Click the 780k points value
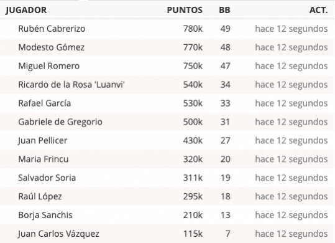This screenshot has width=335, height=243. pyautogui.click(x=193, y=29)
